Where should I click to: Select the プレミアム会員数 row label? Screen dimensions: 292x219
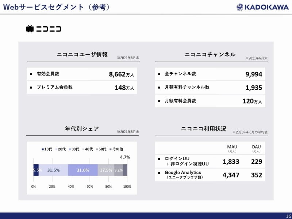click(x=55, y=87)
